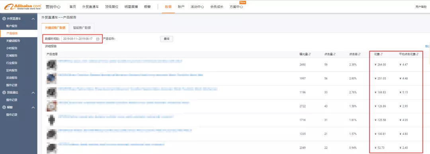Click product thumbnail in the 1196 exposure row
This screenshot has width=430, height=154.
[51, 92]
